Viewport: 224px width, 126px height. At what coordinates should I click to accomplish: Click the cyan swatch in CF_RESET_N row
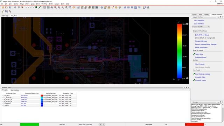[x=42, y=98]
